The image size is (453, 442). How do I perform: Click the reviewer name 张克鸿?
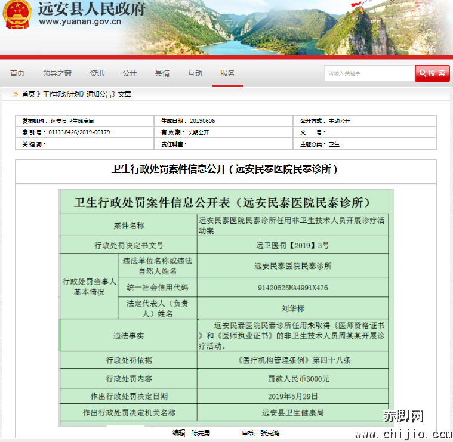coord(270,433)
